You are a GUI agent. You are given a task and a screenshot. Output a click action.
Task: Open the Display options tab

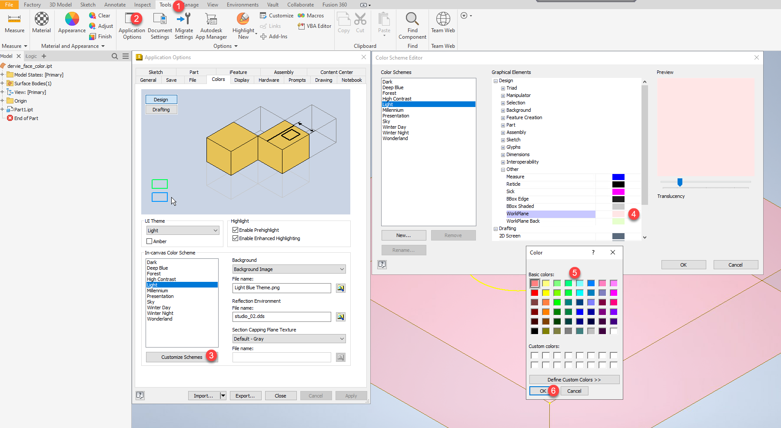(242, 80)
